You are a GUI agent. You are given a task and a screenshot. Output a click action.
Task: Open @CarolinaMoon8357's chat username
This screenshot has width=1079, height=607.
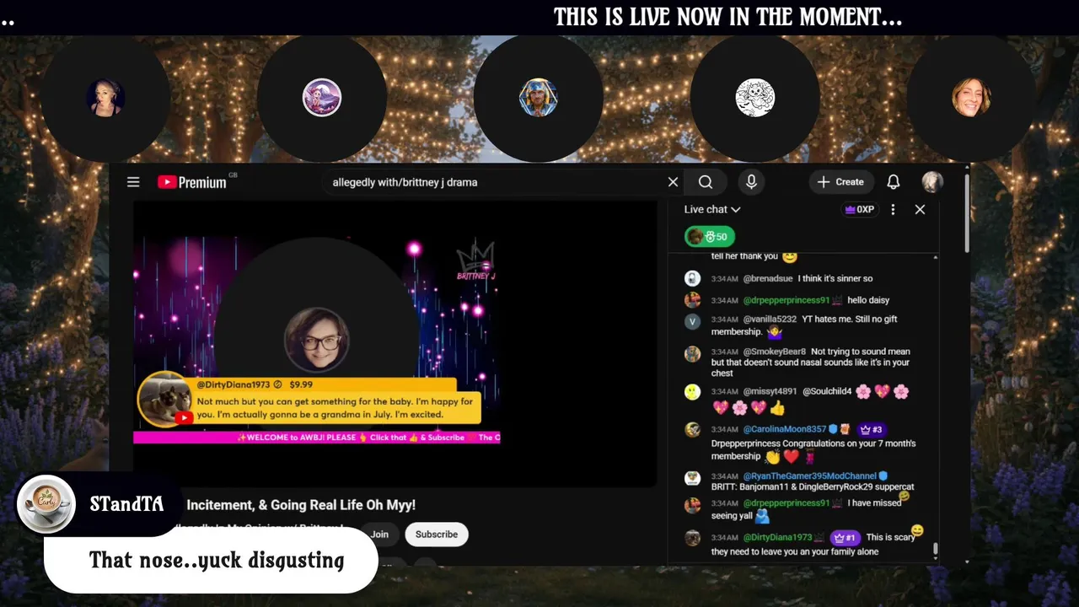coord(785,429)
